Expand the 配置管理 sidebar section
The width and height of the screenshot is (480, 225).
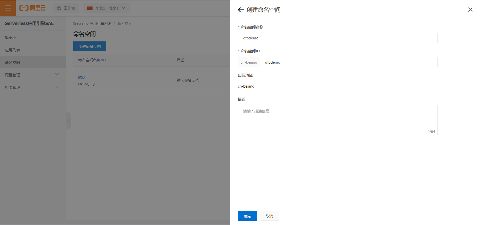pyautogui.click(x=32, y=75)
